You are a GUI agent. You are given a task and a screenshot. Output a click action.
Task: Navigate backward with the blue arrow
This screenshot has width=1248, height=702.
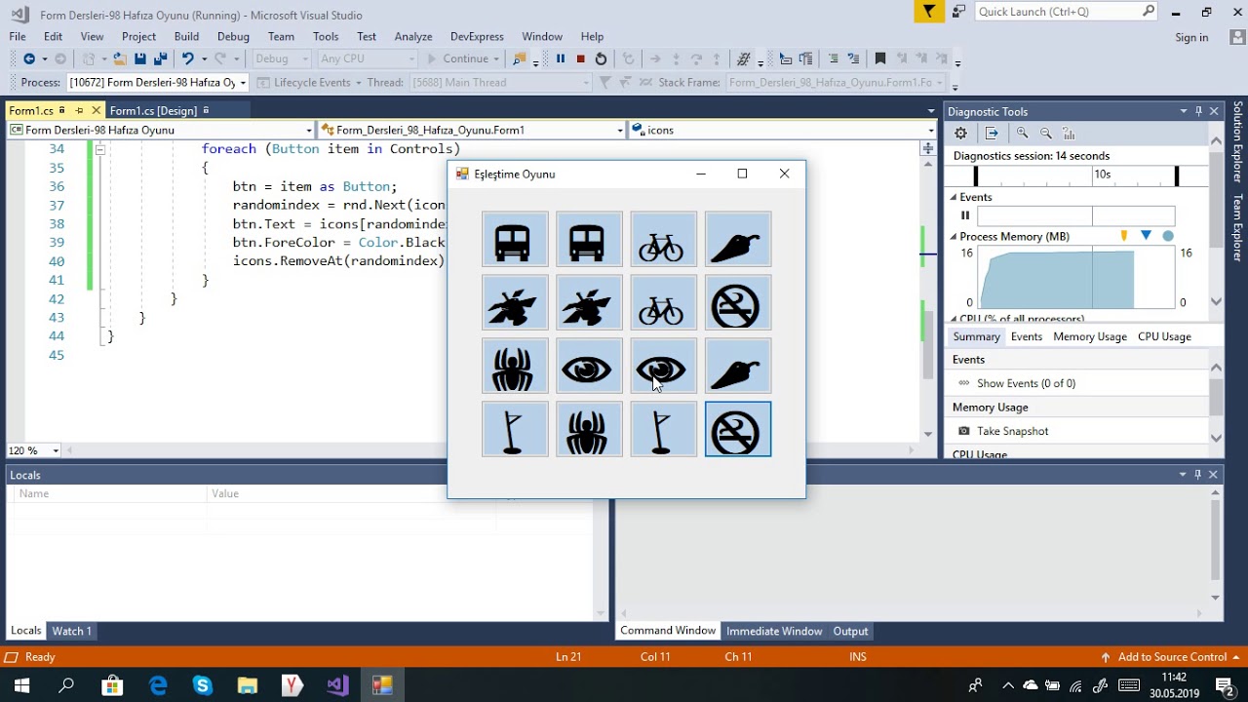click(x=29, y=58)
